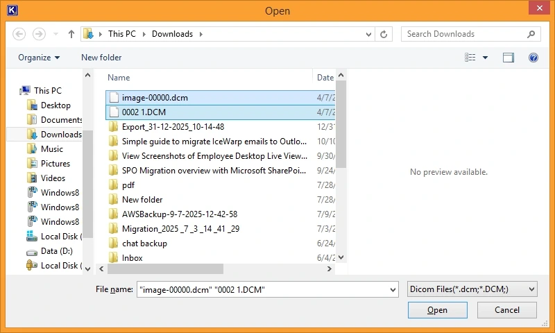This screenshot has height=333, width=555.
Task: Click the chat backup folder icon
Action: pyautogui.click(x=113, y=243)
